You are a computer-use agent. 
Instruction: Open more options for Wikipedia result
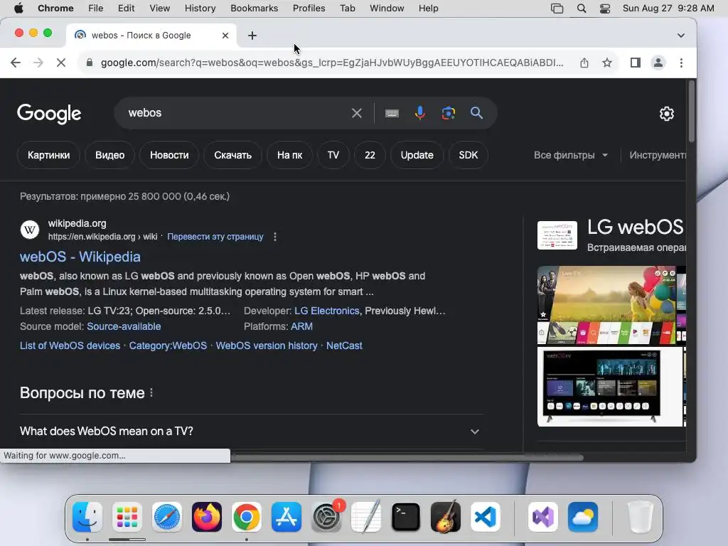click(x=275, y=237)
